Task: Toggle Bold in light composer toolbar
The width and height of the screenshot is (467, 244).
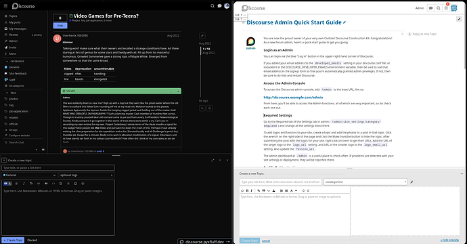Action: 247,190
